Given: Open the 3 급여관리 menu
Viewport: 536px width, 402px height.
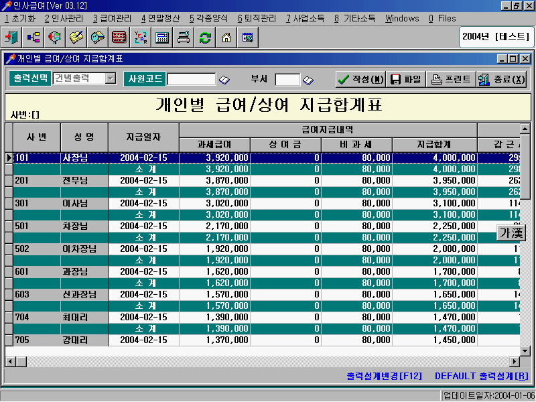Looking at the screenshot, I should click(112, 18).
